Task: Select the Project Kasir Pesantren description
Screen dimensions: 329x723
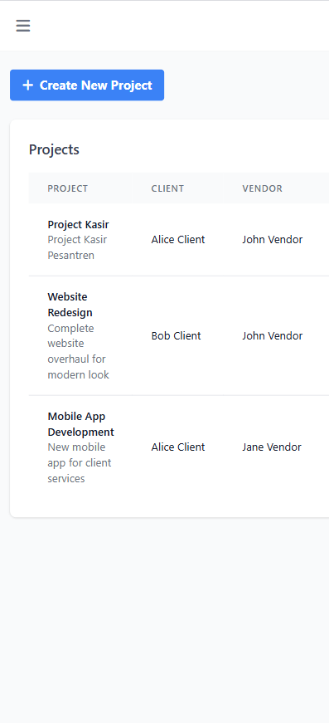Action: pyautogui.click(x=77, y=247)
